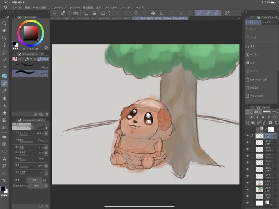This screenshot has width=279, height=209.
Task: Select the Eyedropper tool
Action: pos(4,60)
